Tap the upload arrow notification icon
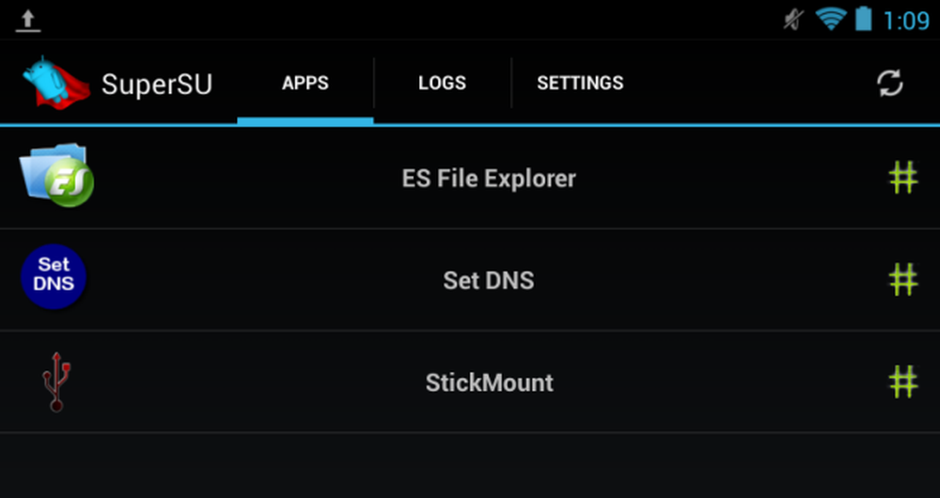Image resolution: width=940 pixels, height=498 pixels. point(27,21)
